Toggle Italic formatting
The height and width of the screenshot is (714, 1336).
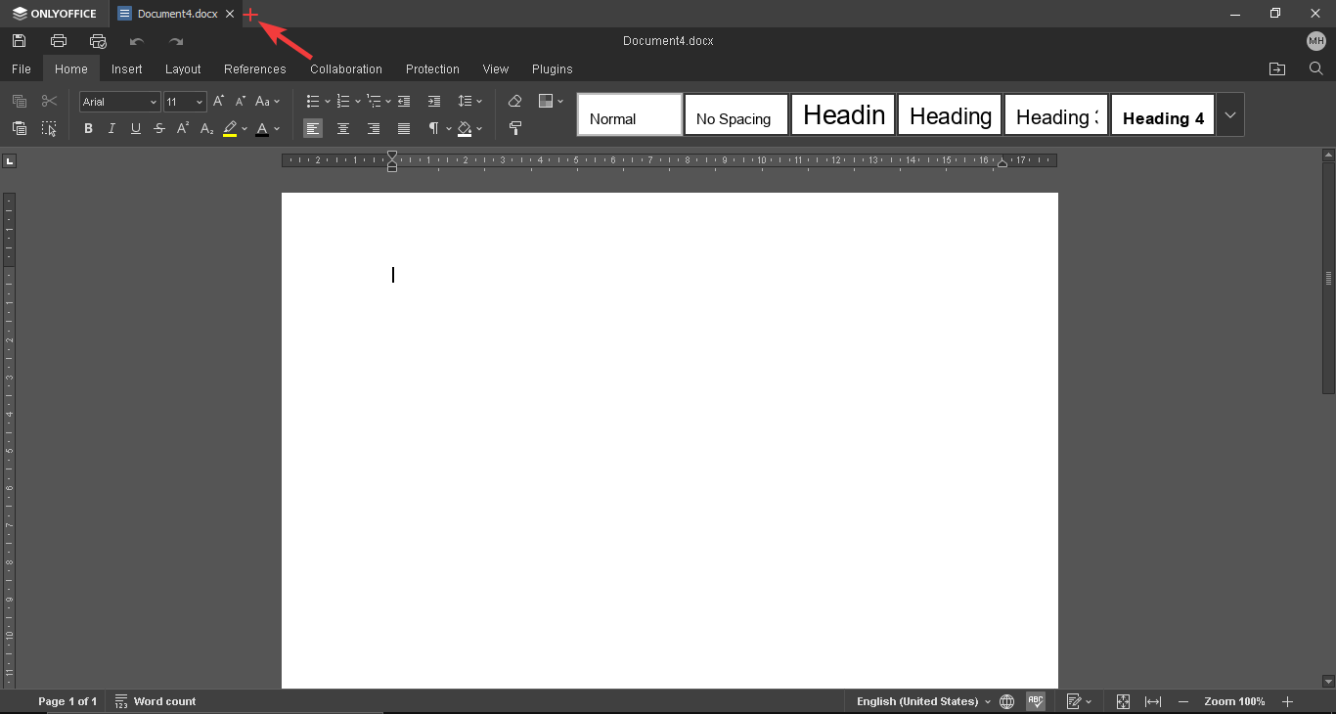point(111,128)
